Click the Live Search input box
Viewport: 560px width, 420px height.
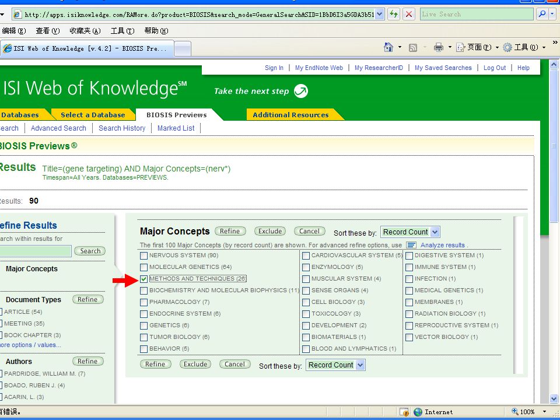click(x=477, y=14)
